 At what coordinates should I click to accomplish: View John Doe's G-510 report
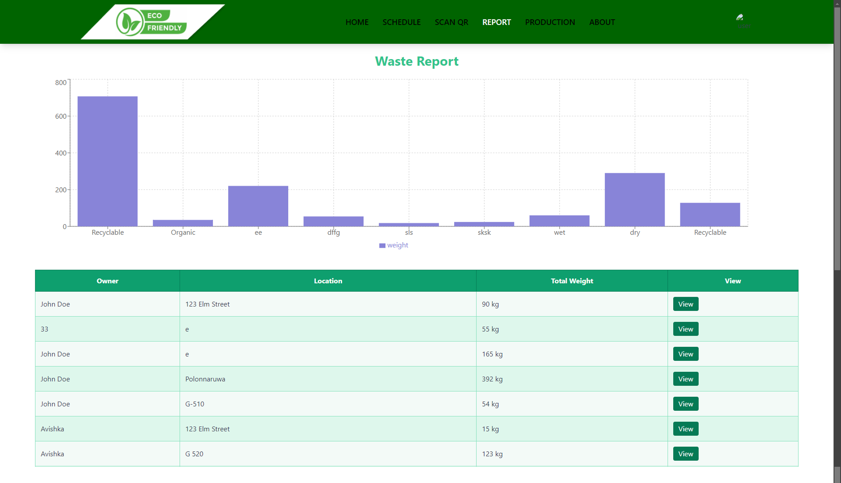pos(685,404)
